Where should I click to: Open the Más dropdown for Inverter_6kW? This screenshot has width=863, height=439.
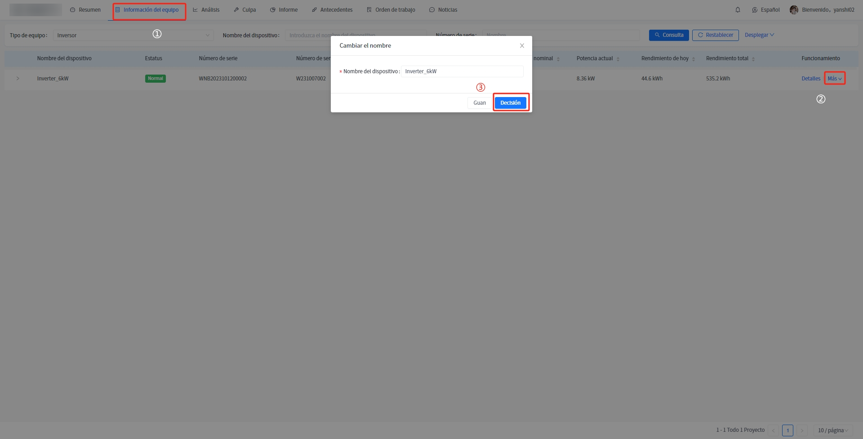pyautogui.click(x=835, y=79)
